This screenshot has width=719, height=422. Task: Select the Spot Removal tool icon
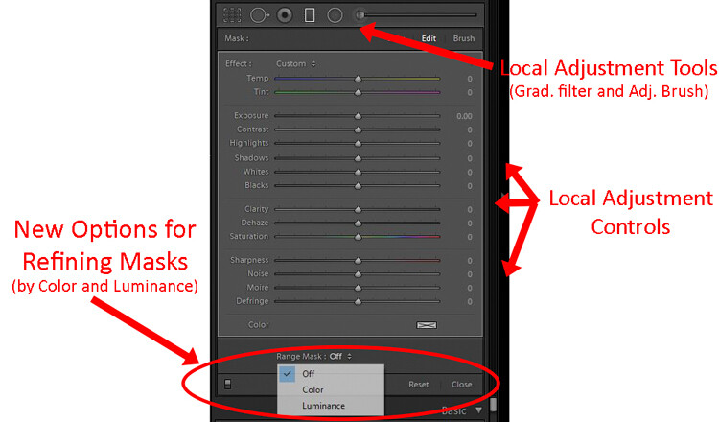tap(259, 15)
